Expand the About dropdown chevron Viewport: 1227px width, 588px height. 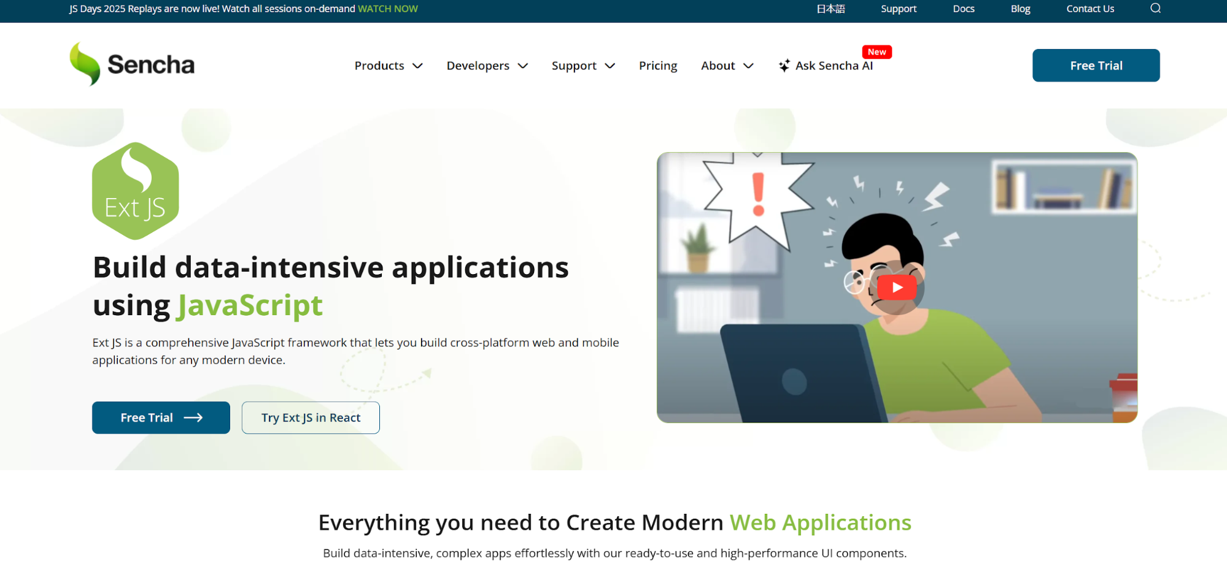748,66
